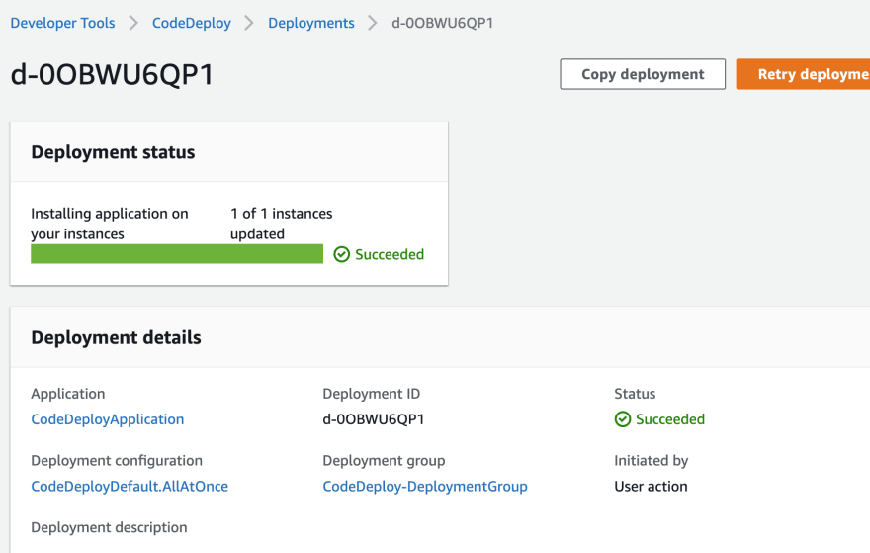The height and width of the screenshot is (553, 870).
Task: Click the d-0OBWU6QP1 page heading
Action: pyautogui.click(x=112, y=74)
